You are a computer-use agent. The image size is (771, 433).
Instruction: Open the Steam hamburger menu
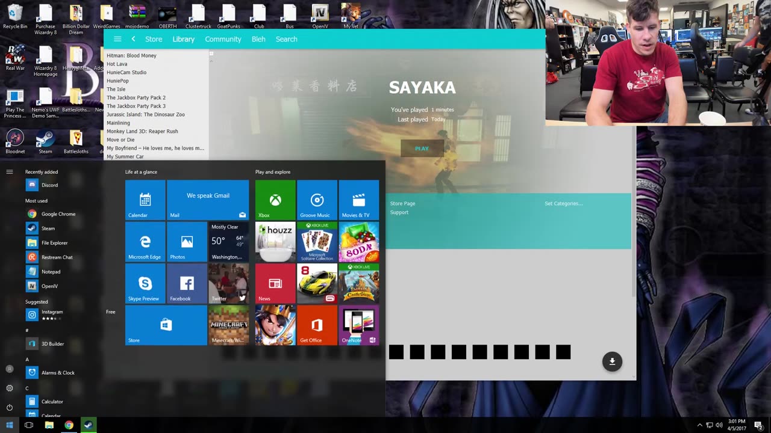(x=117, y=39)
